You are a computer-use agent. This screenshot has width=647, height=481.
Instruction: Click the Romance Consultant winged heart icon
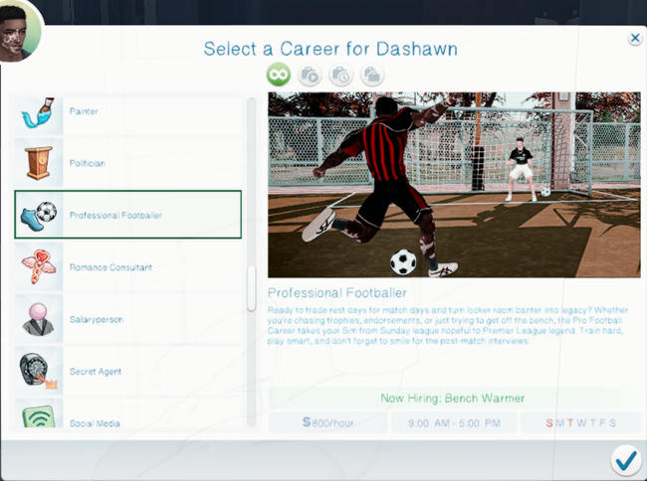(x=39, y=267)
